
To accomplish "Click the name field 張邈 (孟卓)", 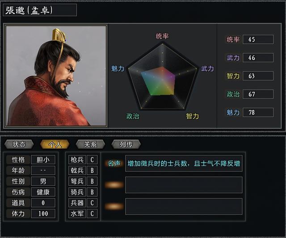I will point(40,10).
